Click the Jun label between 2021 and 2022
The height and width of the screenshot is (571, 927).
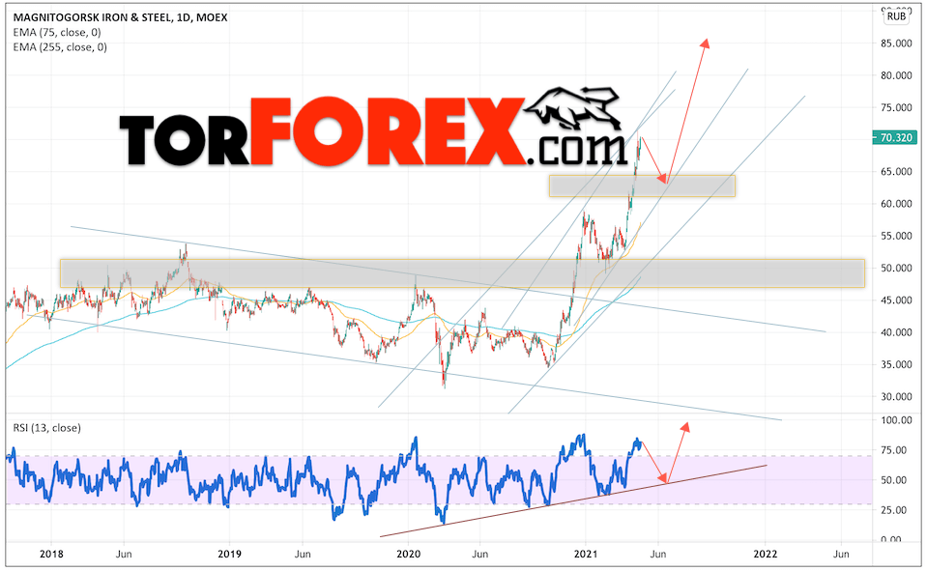click(658, 554)
